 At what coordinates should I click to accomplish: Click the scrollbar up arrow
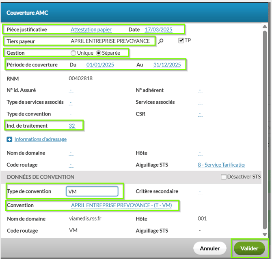[x=265, y=26]
